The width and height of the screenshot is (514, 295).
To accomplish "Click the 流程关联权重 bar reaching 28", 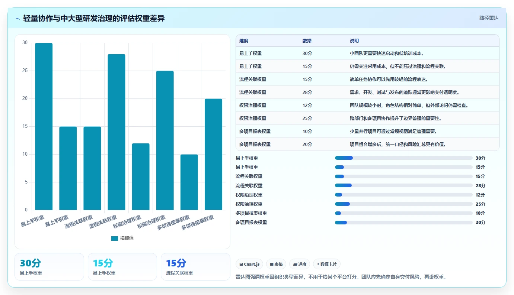I will click(116, 132).
